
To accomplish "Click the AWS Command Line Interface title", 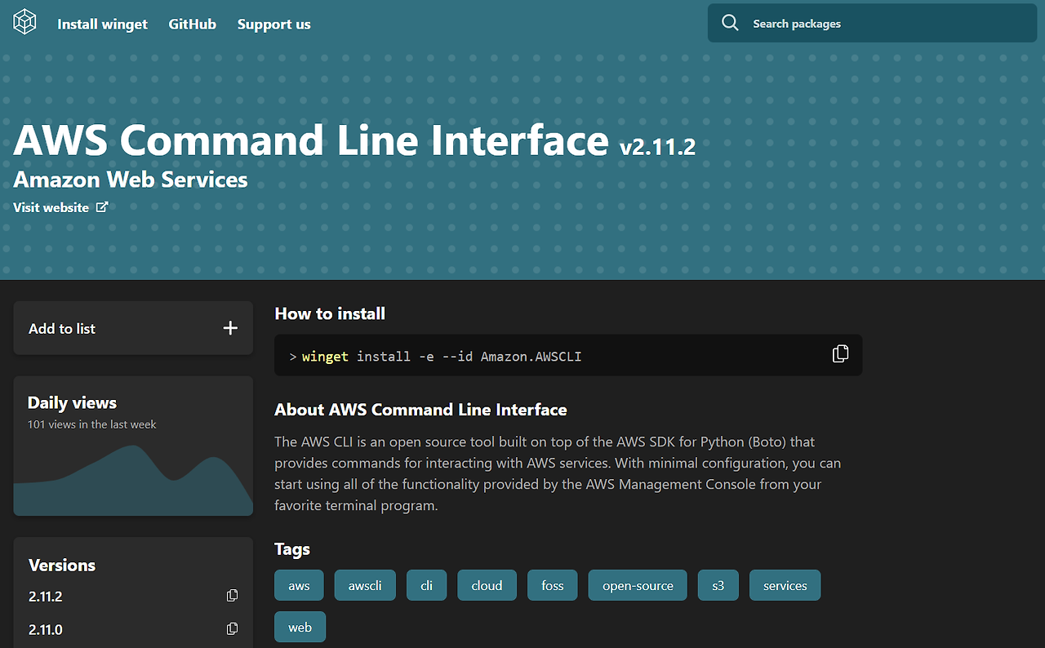I will (311, 140).
